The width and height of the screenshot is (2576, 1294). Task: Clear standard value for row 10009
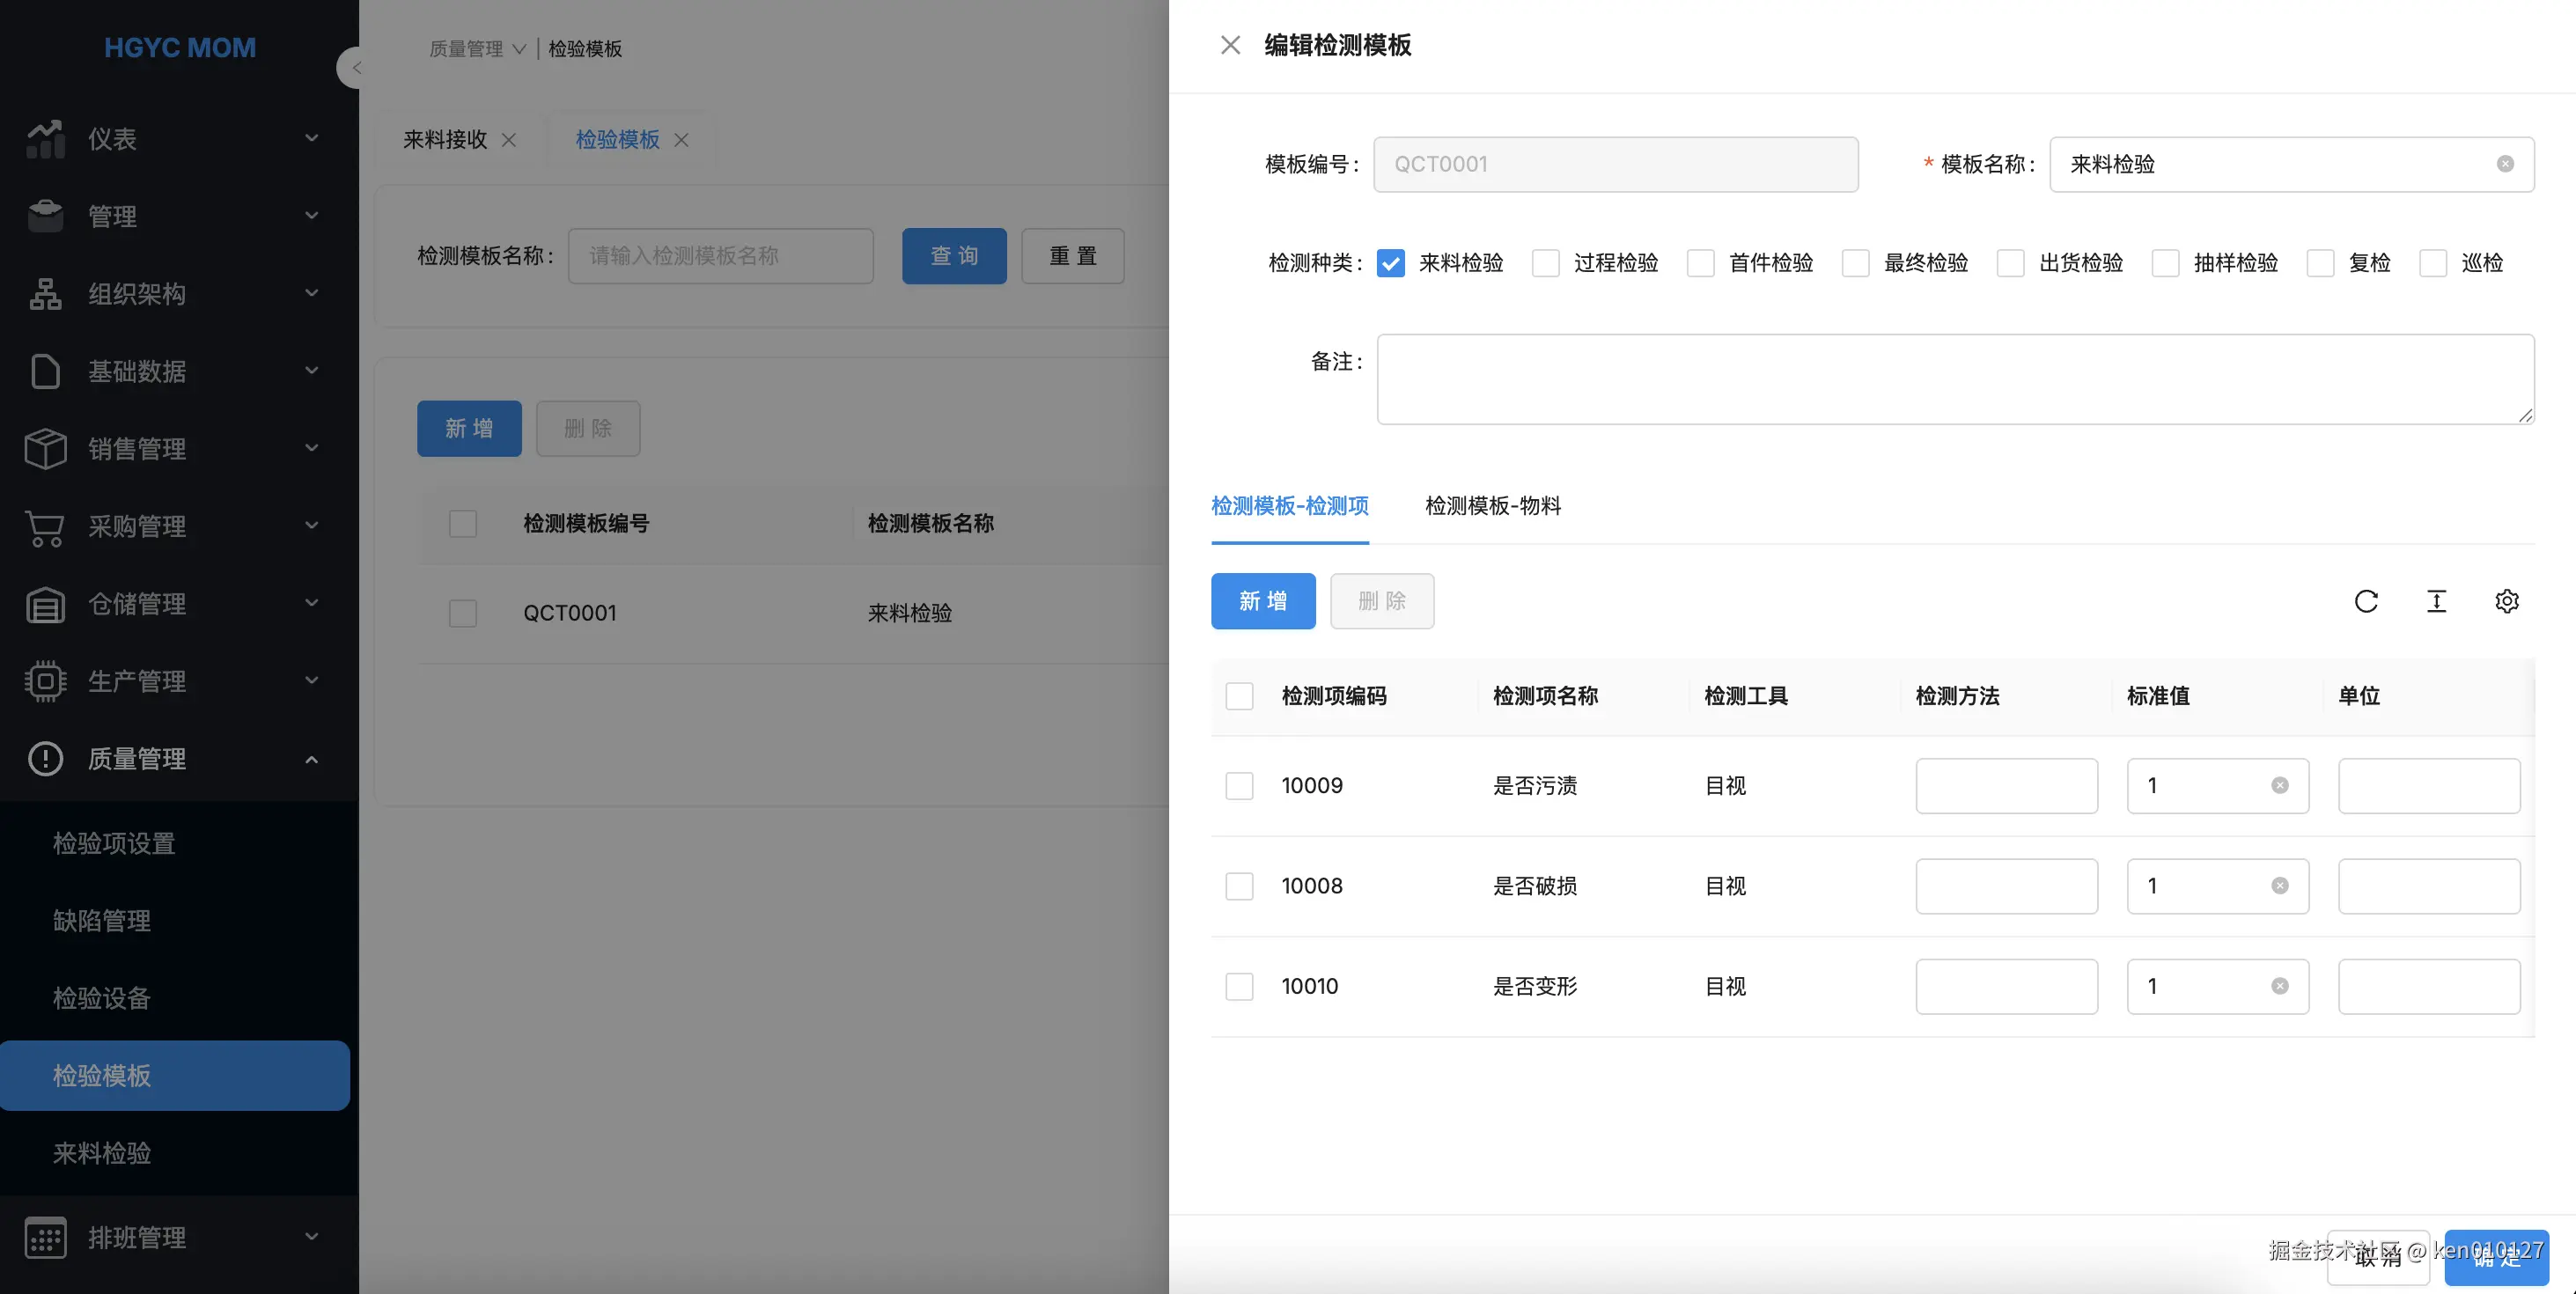pyautogui.click(x=2280, y=785)
